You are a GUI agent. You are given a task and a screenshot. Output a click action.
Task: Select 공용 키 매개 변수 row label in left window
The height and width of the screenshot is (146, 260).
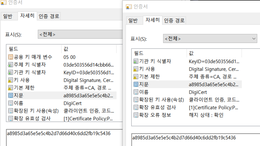pyautogui.click(x=33, y=57)
